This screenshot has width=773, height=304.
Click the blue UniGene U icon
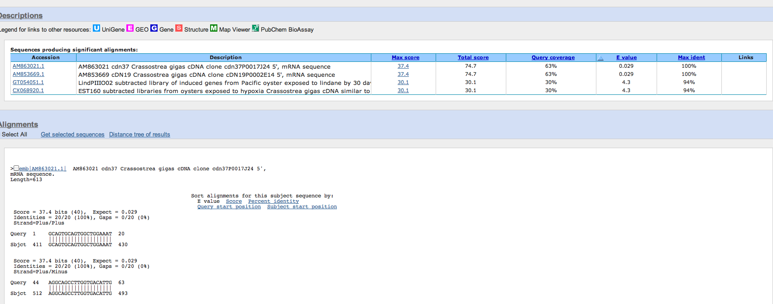click(96, 28)
